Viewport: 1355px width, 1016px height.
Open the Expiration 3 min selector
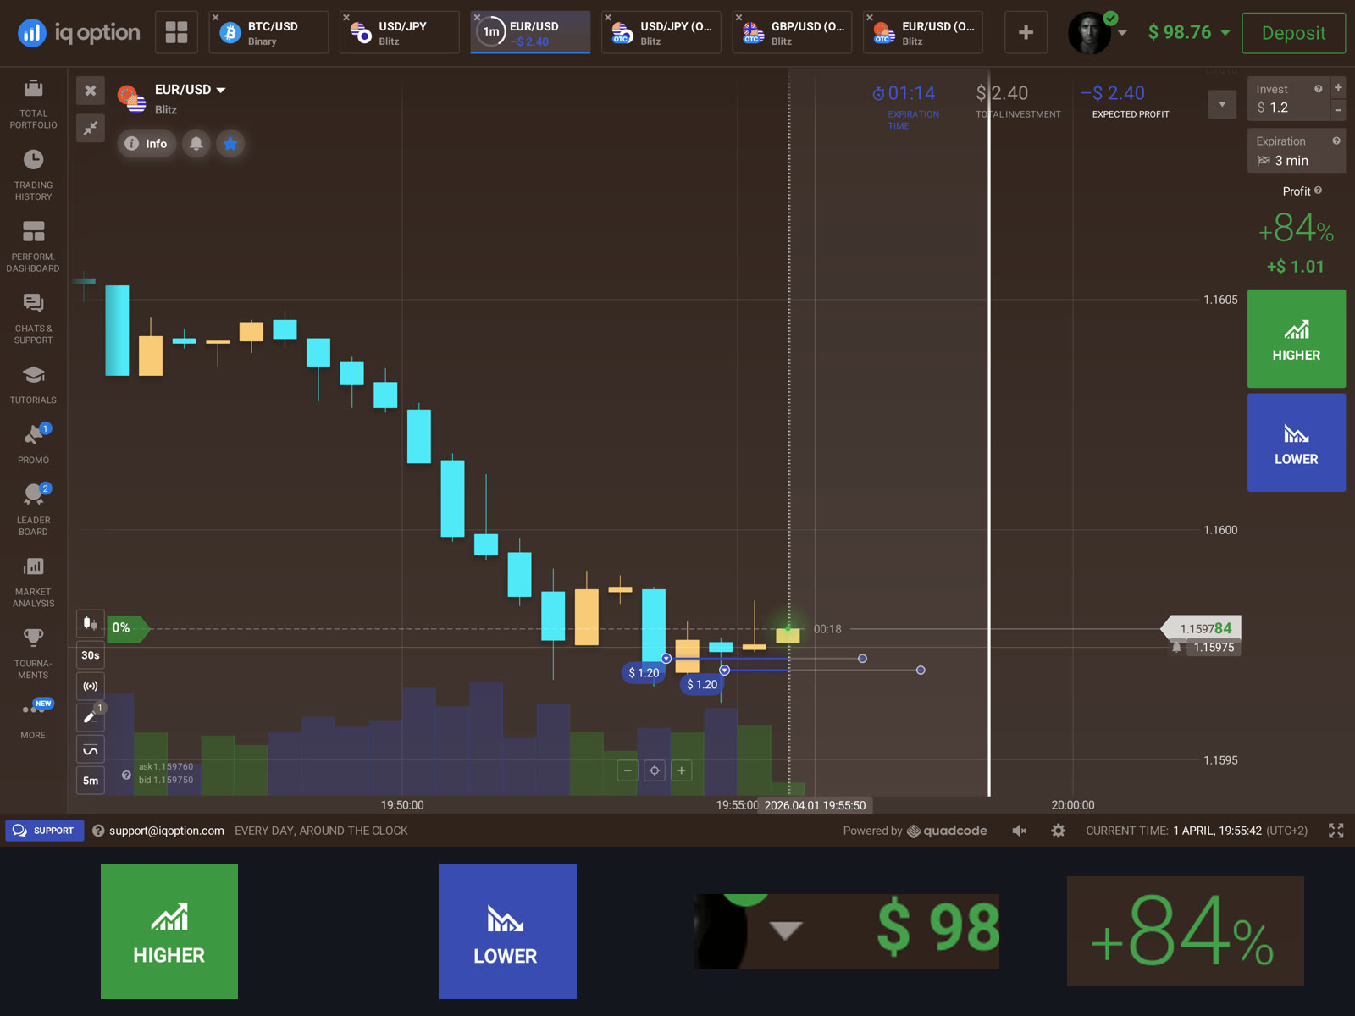click(x=1296, y=151)
